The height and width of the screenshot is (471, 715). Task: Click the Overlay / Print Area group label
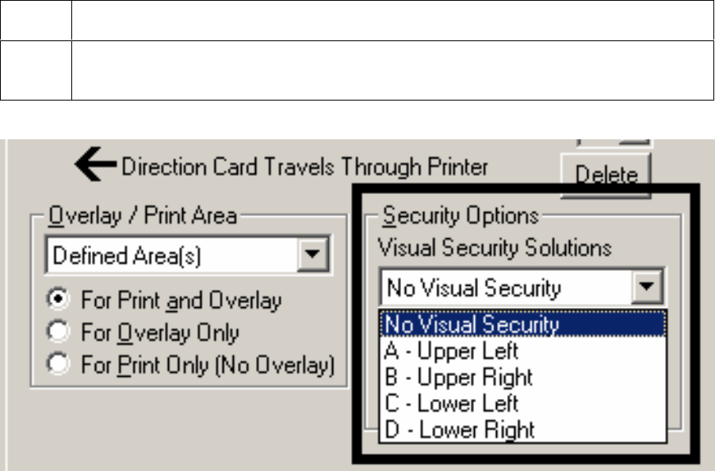click(143, 215)
